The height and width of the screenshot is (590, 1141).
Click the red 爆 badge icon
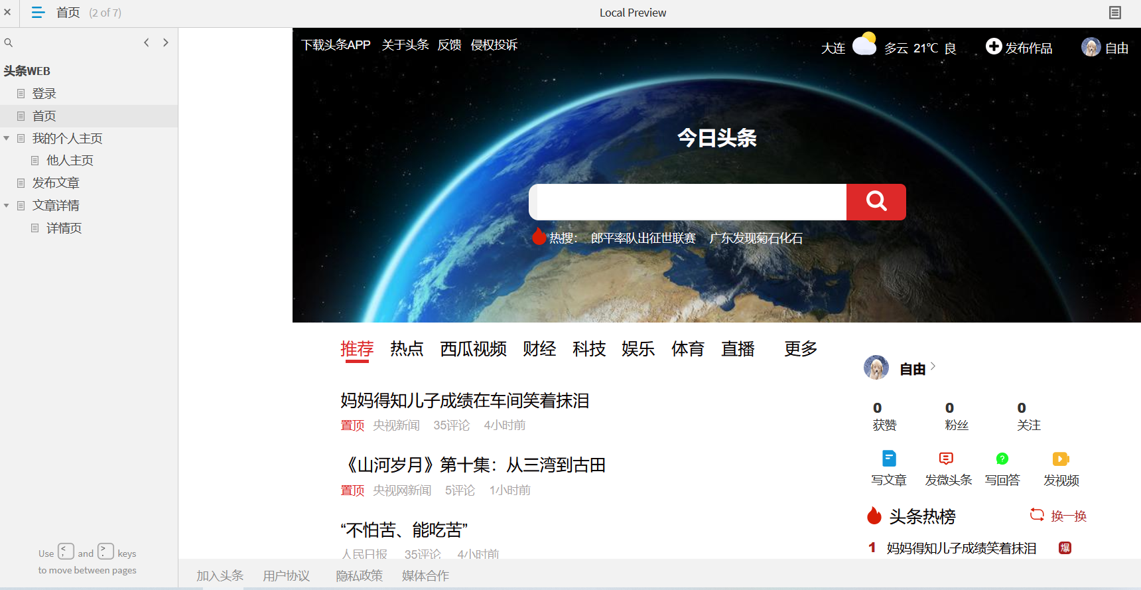(x=1065, y=548)
